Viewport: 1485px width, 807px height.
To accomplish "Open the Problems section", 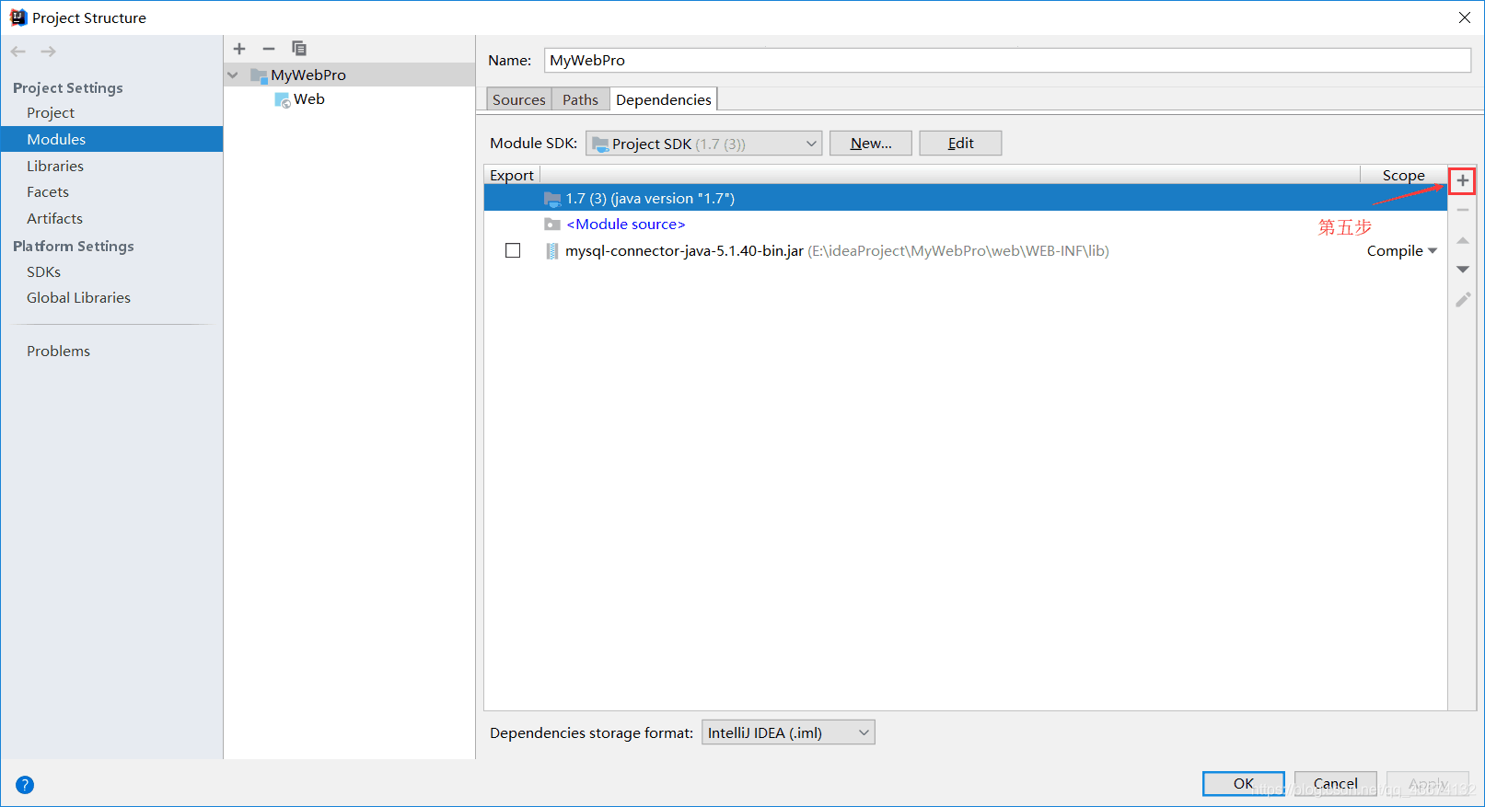I will pyautogui.click(x=58, y=352).
